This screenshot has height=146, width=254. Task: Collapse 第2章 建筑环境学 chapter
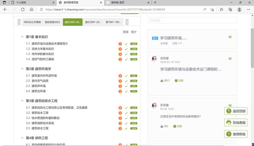[x=22, y=69]
